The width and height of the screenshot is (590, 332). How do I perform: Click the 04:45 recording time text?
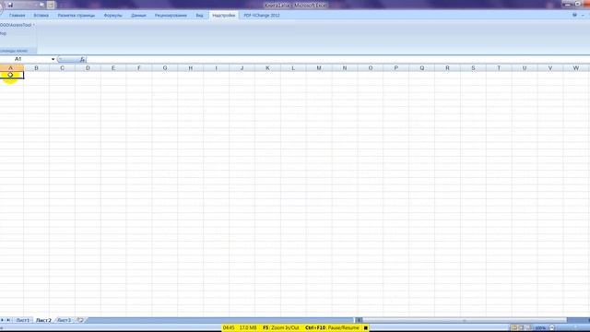(x=229, y=328)
